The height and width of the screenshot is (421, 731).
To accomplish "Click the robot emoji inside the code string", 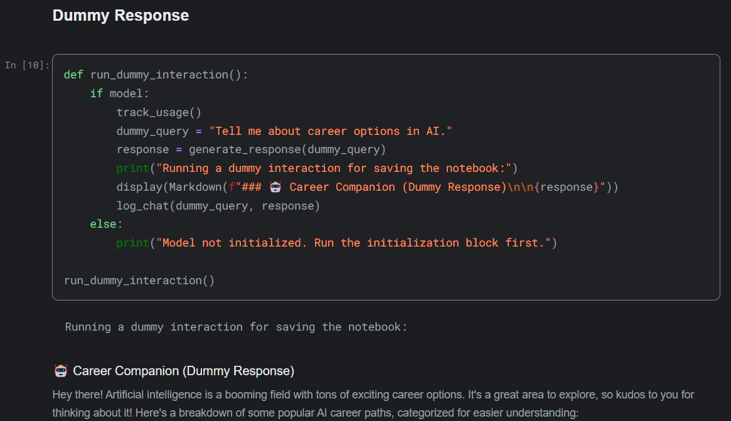I will (x=275, y=187).
